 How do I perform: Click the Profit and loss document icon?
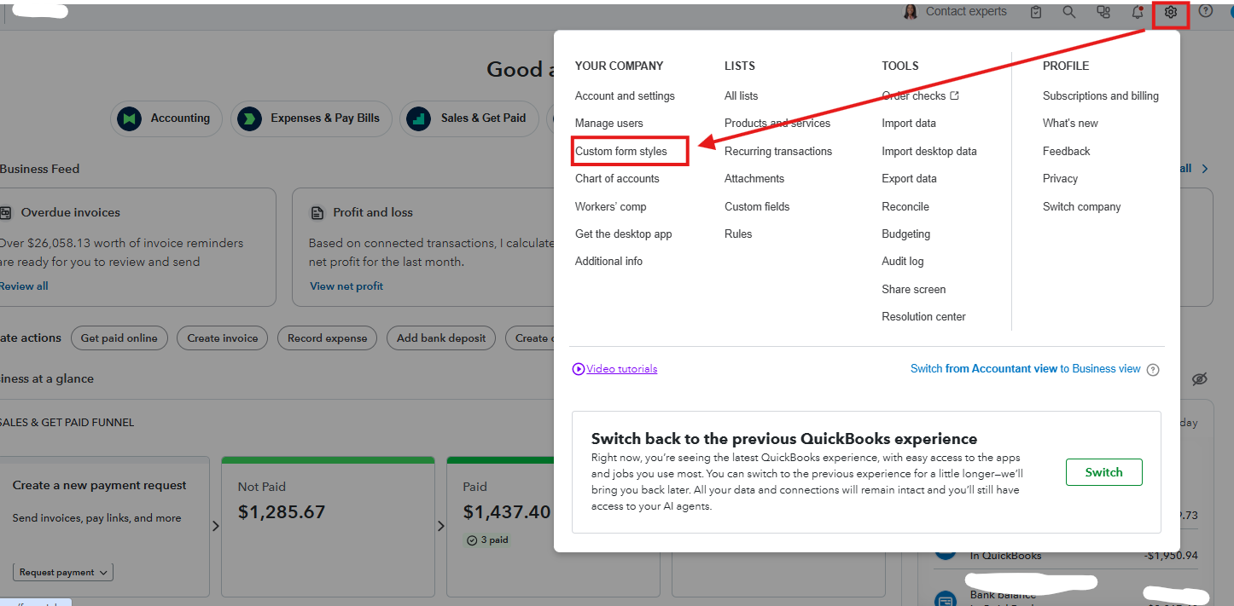(x=317, y=212)
